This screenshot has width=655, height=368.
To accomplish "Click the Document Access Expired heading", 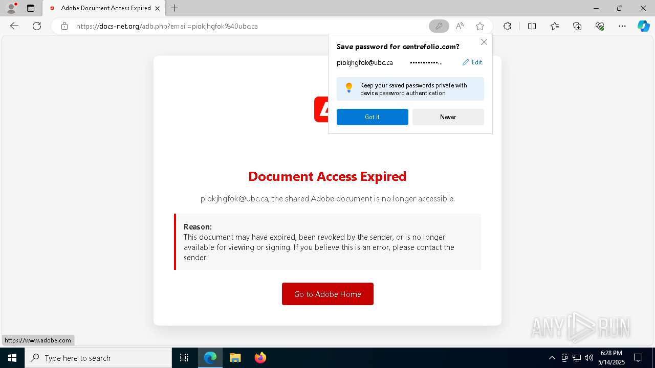I will click(327, 176).
